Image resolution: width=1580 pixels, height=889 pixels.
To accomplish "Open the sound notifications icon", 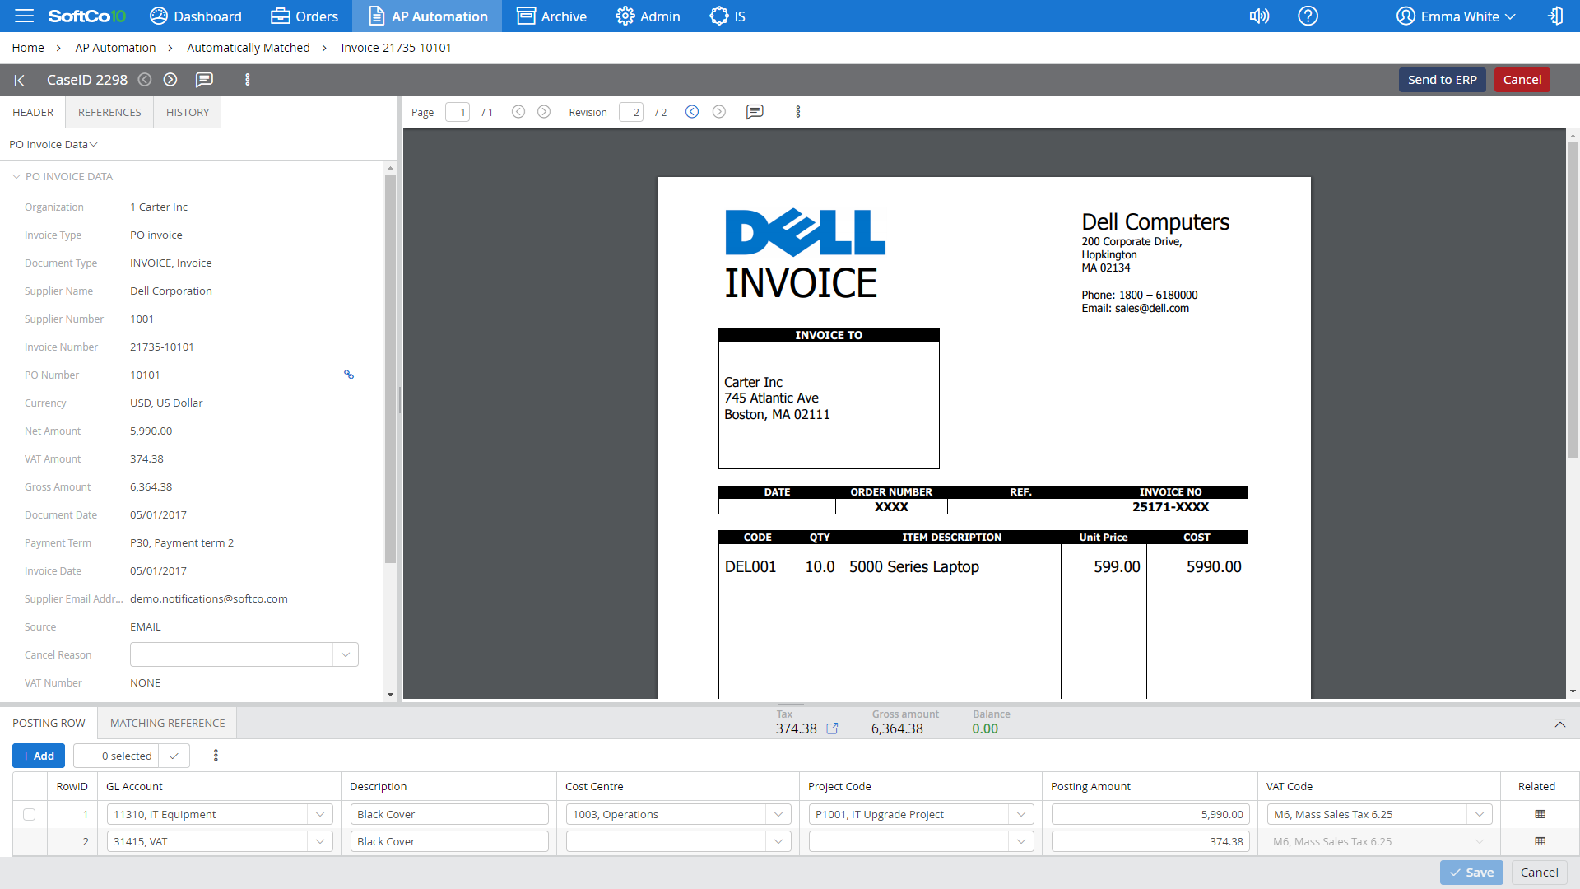I will pyautogui.click(x=1259, y=16).
